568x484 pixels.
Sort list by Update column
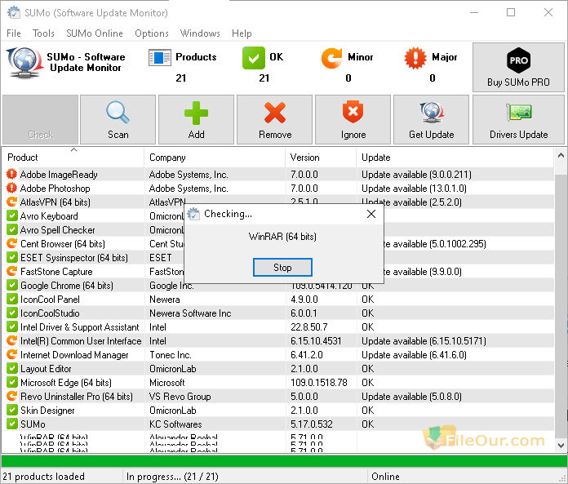[455, 158]
